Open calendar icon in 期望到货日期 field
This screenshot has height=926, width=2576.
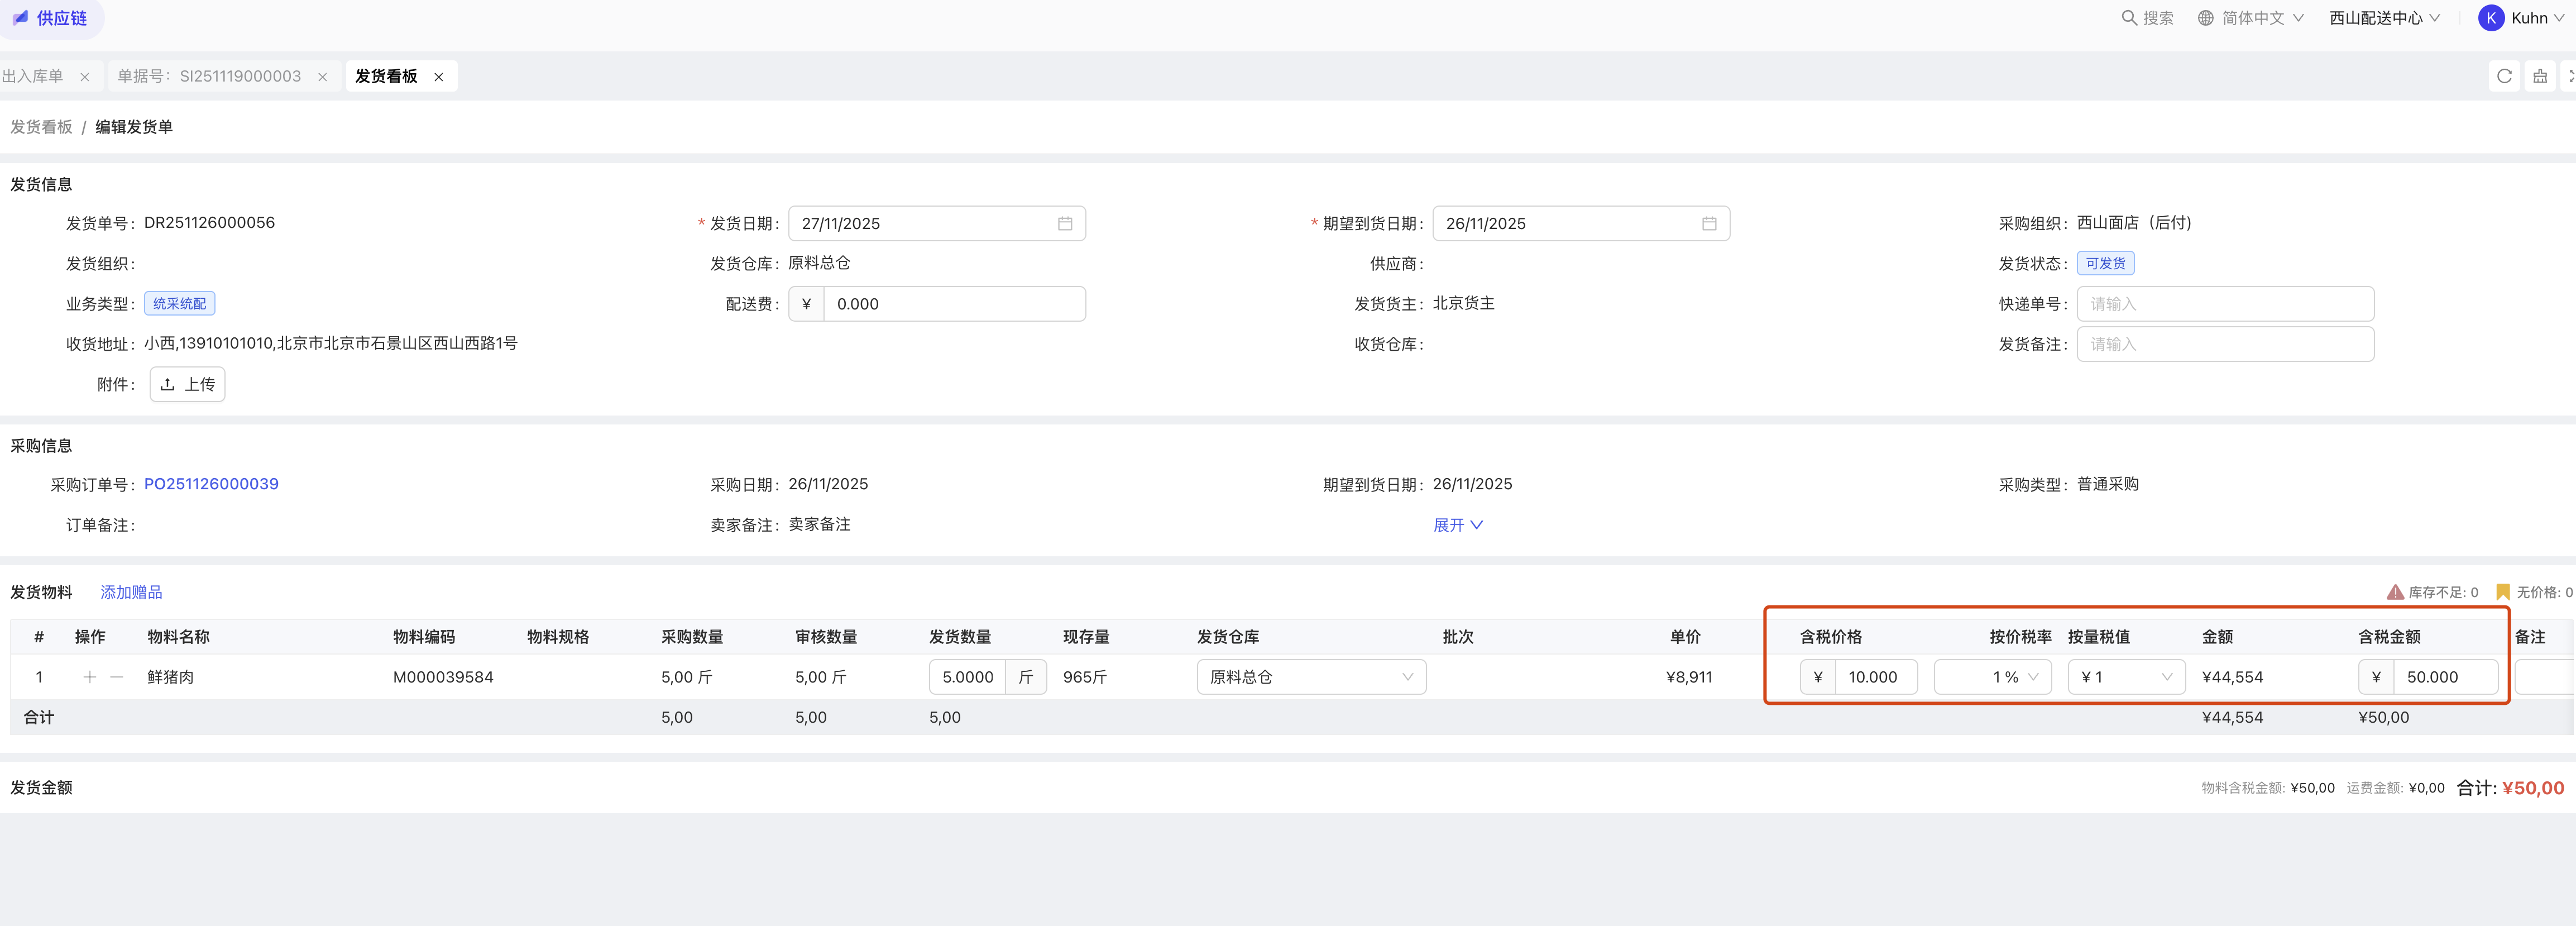(1709, 224)
